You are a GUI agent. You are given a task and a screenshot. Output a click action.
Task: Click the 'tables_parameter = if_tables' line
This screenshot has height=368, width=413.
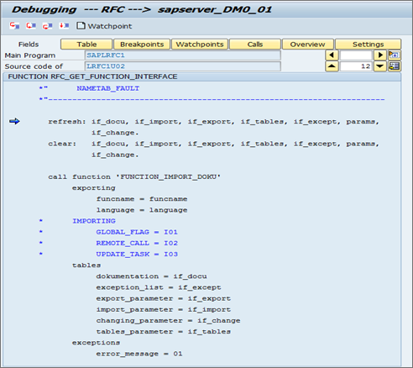tap(164, 332)
